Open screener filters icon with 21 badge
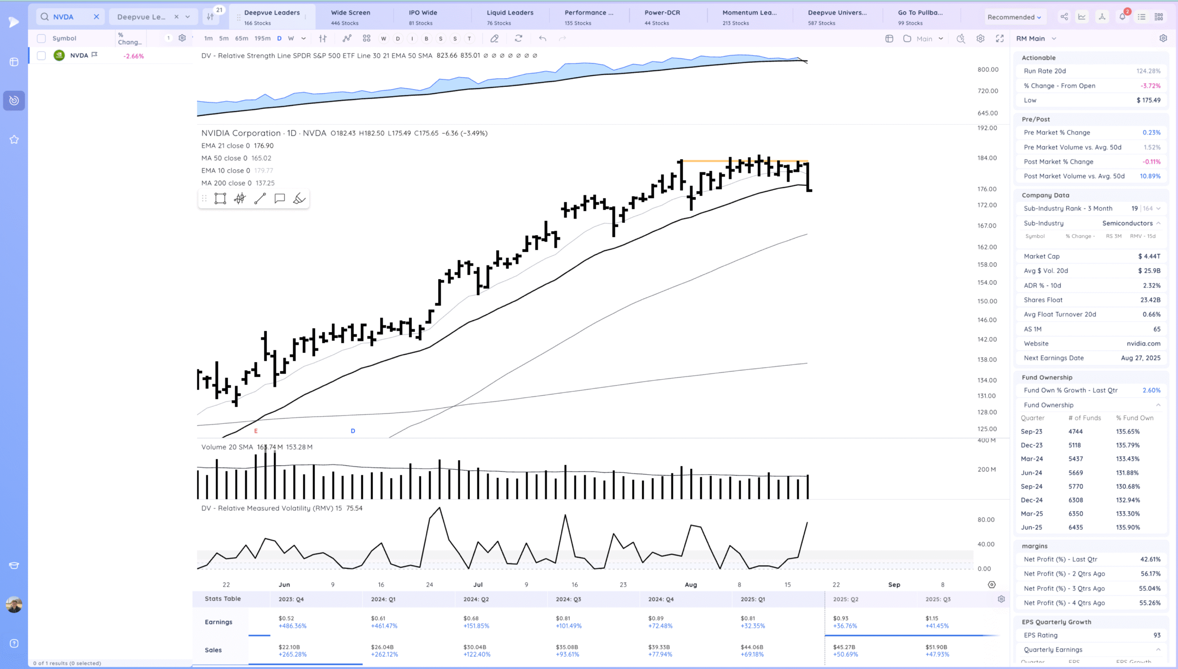 [211, 17]
